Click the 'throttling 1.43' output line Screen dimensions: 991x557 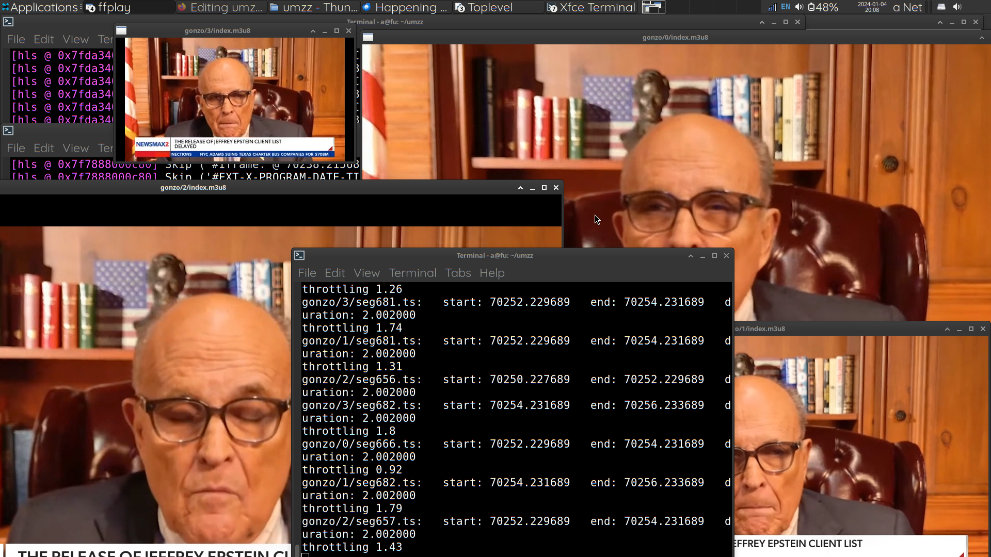pos(352,547)
